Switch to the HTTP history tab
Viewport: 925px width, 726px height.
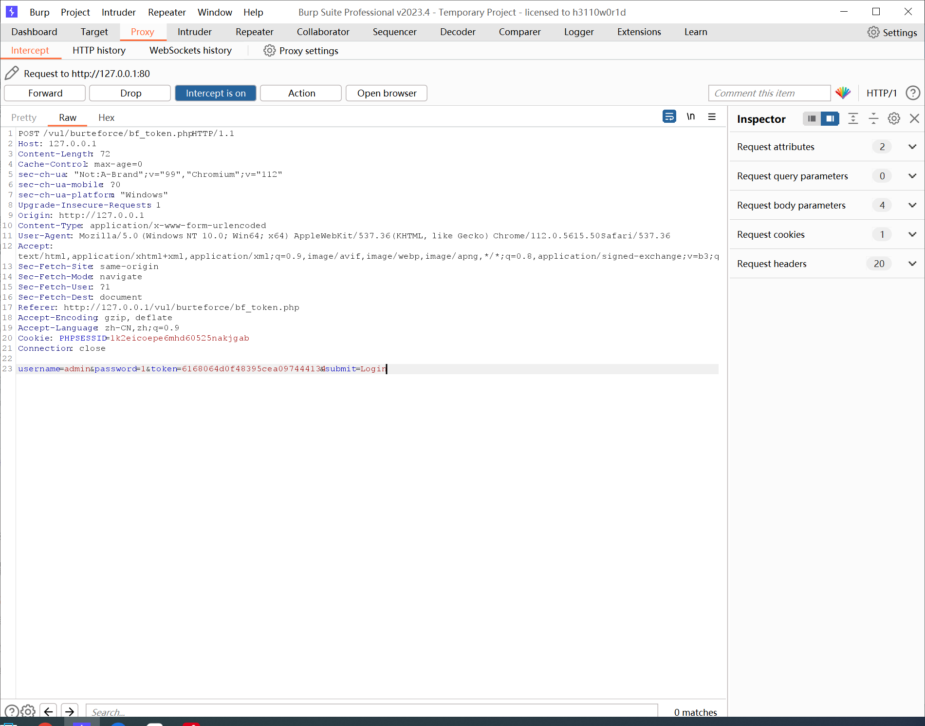(99, 50)
